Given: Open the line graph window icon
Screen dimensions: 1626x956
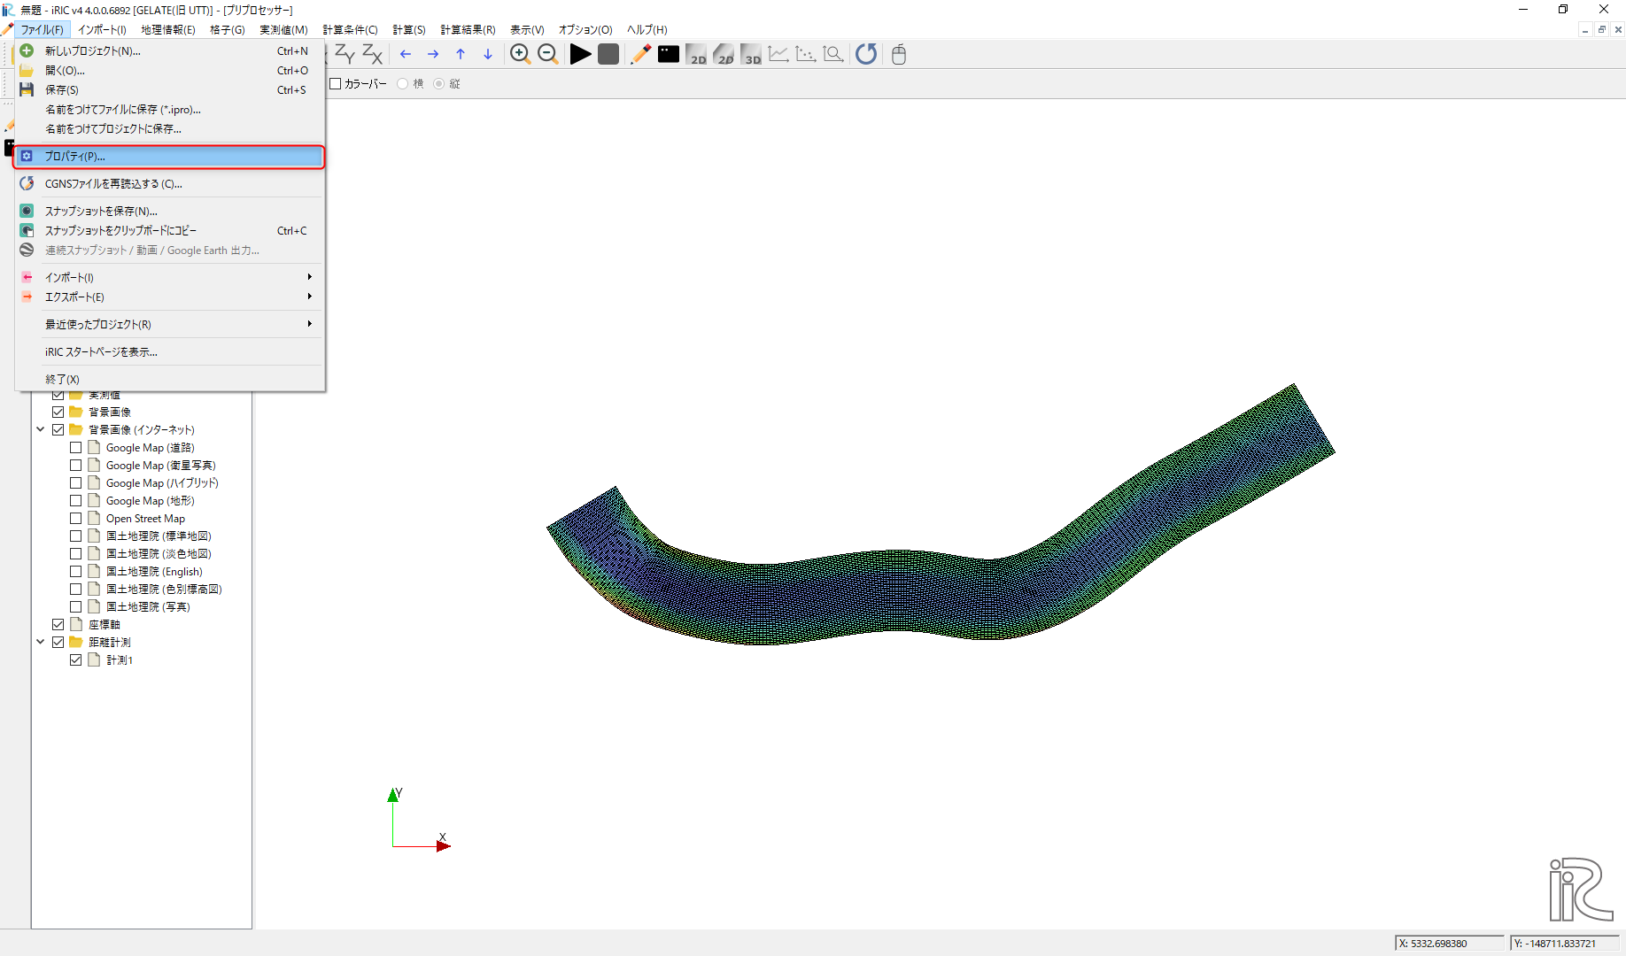Looking at the screenshot, I should [778, 54].
